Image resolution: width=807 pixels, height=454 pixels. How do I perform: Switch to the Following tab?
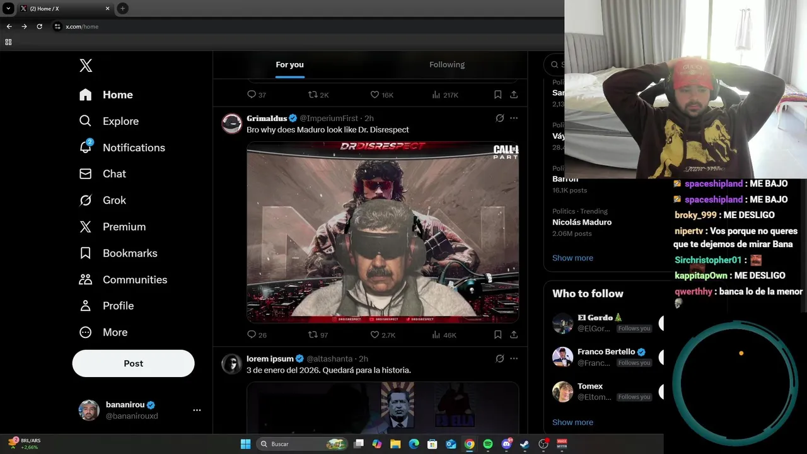(447, 64)
